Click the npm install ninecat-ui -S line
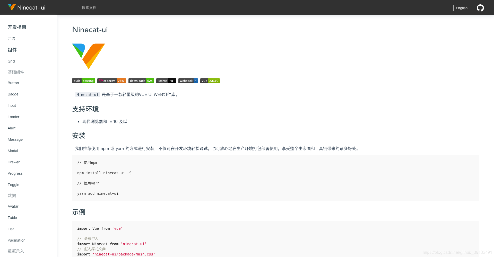 (104, 173)
